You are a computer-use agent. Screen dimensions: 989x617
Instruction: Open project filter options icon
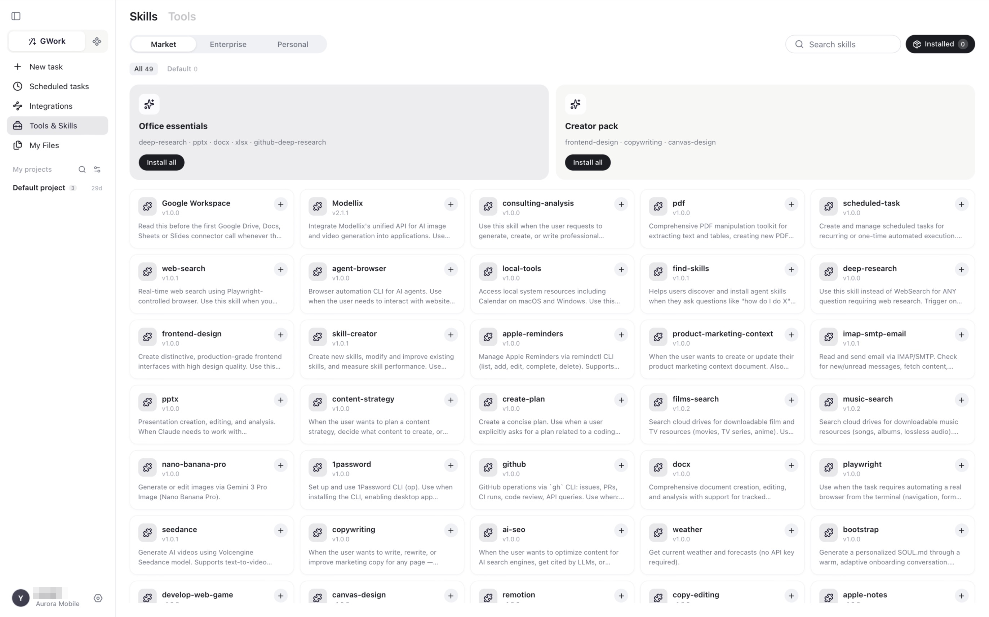(x=97, y=169)
